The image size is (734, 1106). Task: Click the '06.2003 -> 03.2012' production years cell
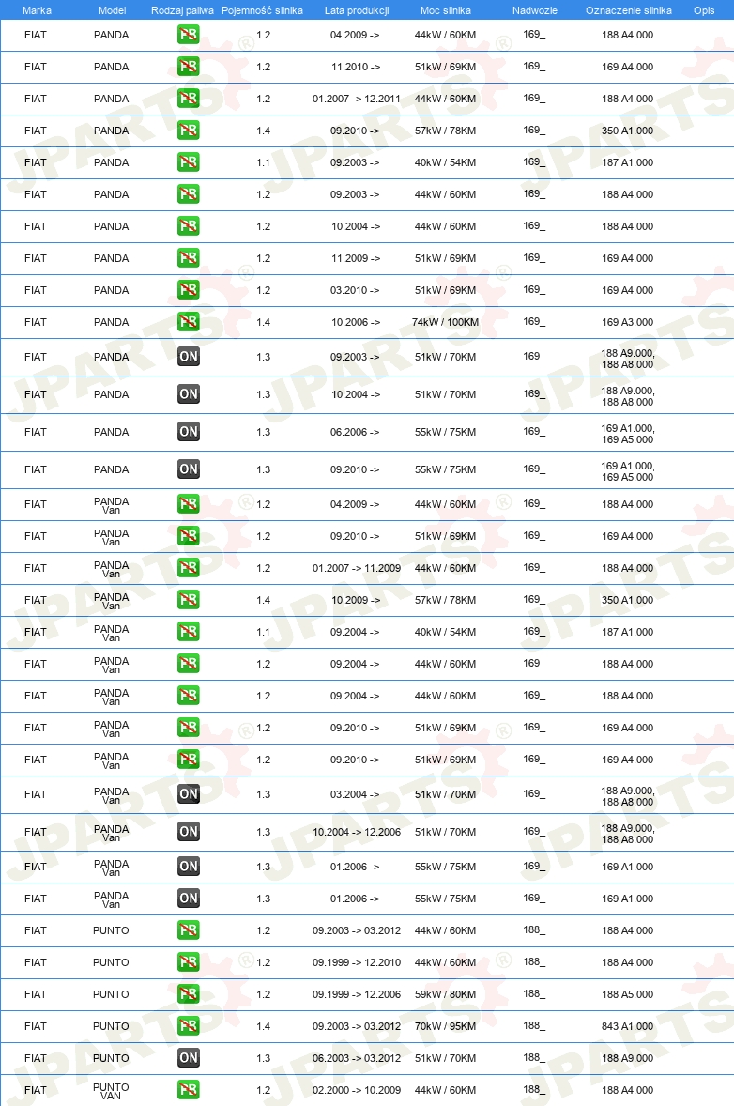click(356, 1058)
